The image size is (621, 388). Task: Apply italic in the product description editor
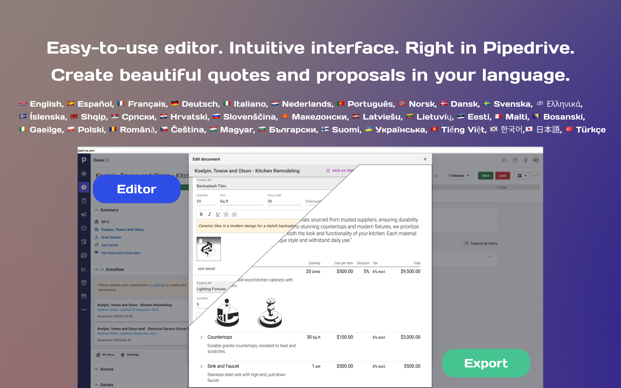tap(209, 214)
